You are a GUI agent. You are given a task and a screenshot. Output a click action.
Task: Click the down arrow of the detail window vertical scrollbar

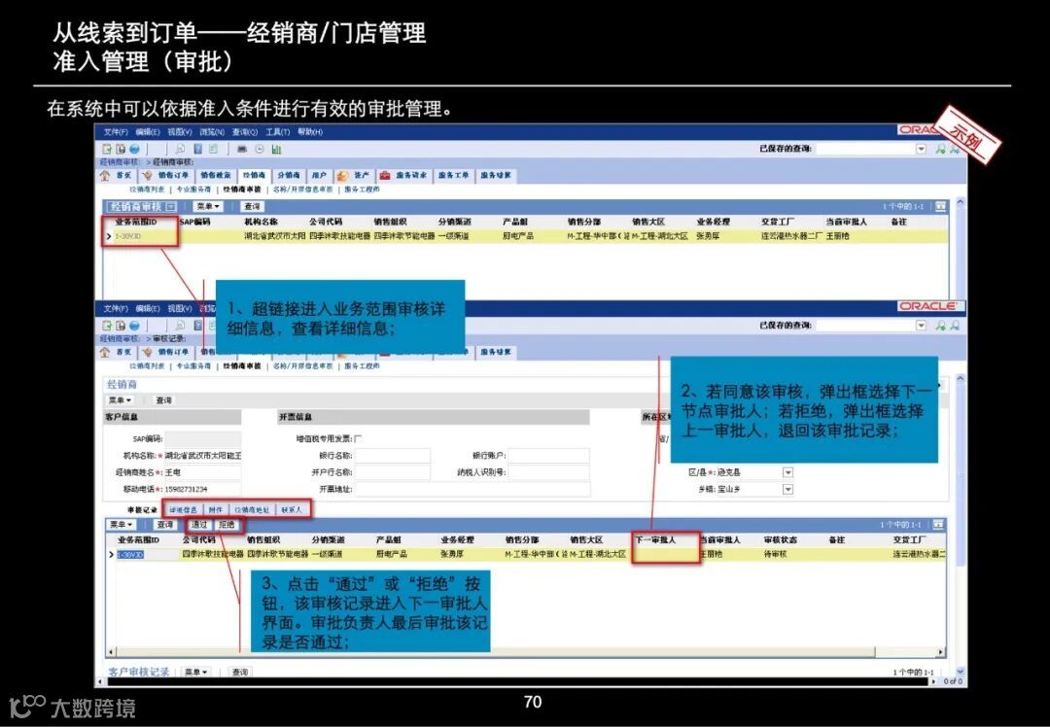click(x=961, y=671)
